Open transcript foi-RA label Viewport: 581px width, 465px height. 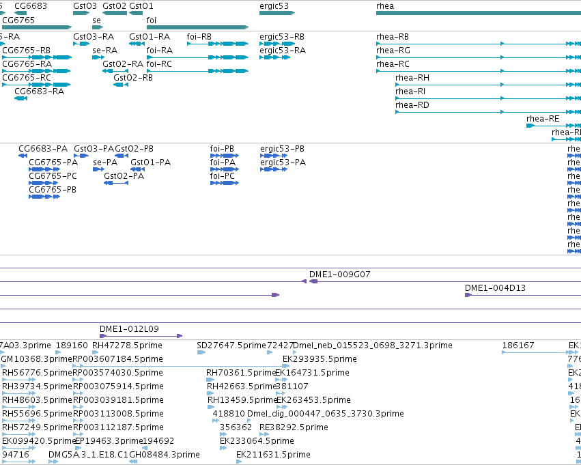pyautogui.click(x=160, y=51)
